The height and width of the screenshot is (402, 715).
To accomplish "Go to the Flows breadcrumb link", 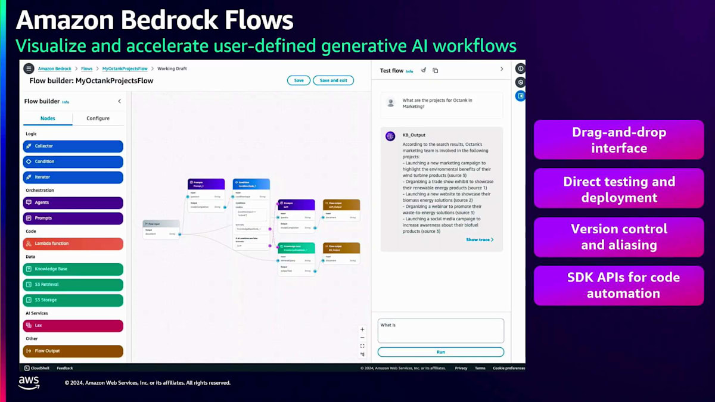I will [86, 69].
